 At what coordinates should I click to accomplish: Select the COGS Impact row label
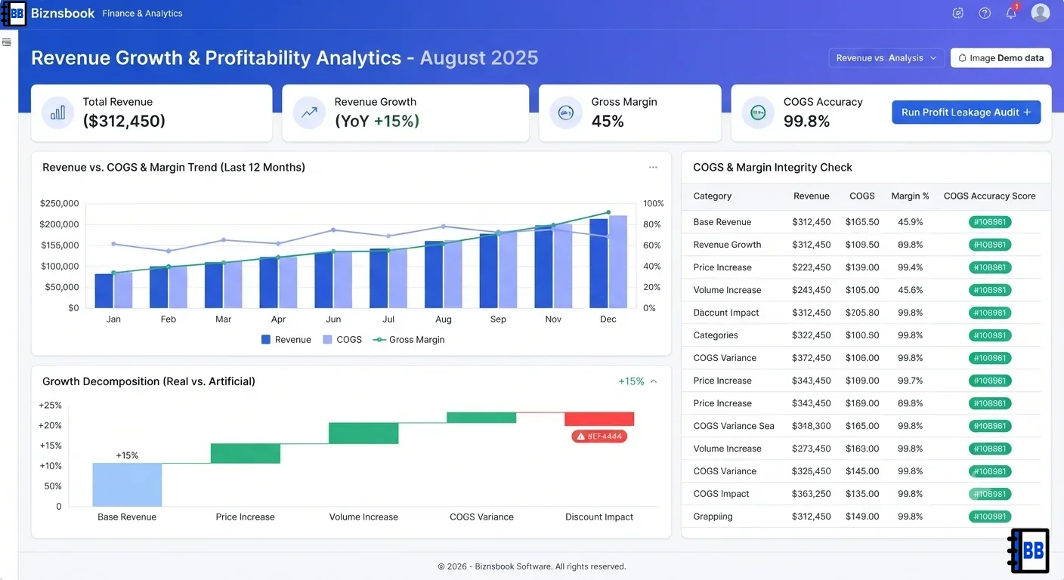click(722, 494)
